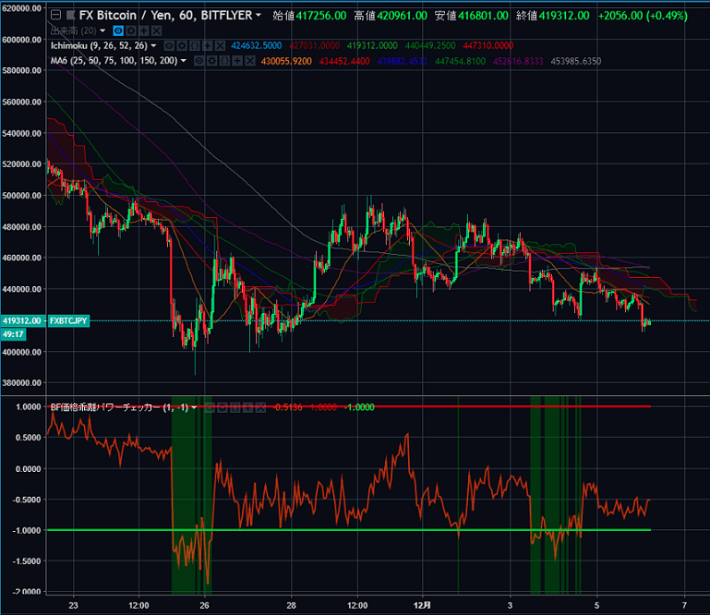Expand the FX Bitcoin / Yen symbol dropdown
The width and height of the screenshot is (710, 615).
click(259, 15)
